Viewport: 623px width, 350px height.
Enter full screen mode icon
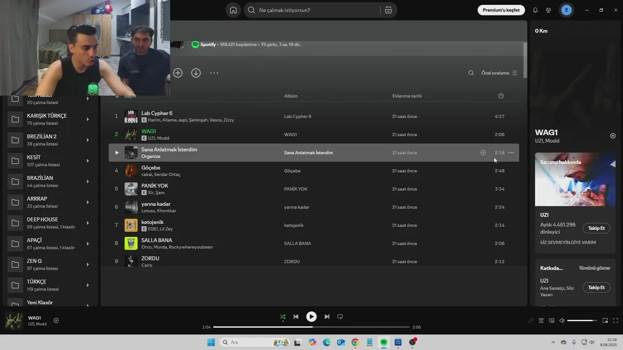point(616,321)
